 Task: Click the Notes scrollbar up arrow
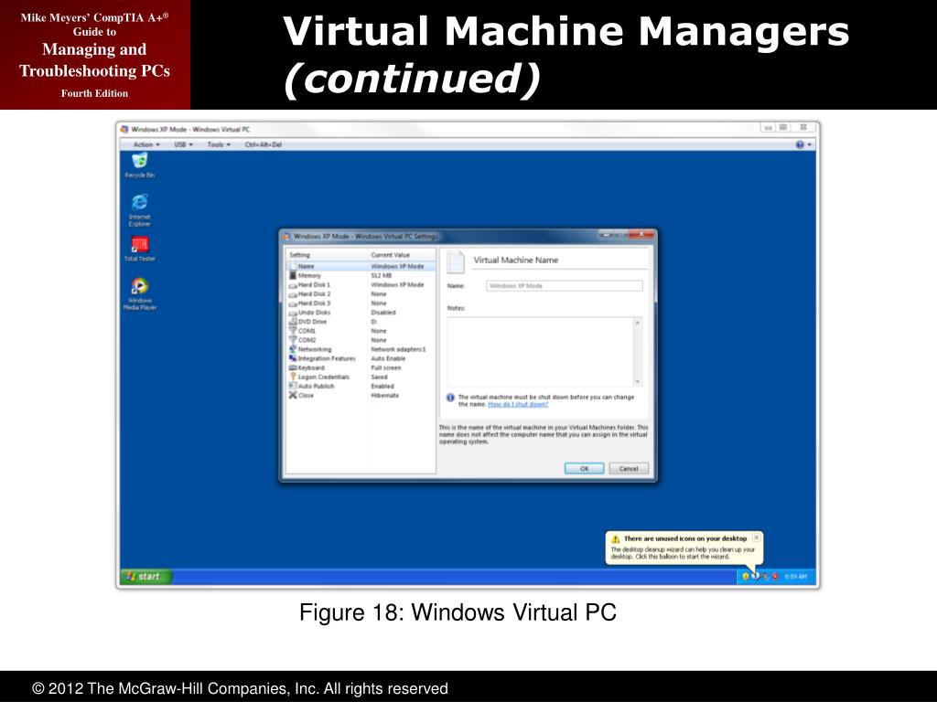coord(638,323)
